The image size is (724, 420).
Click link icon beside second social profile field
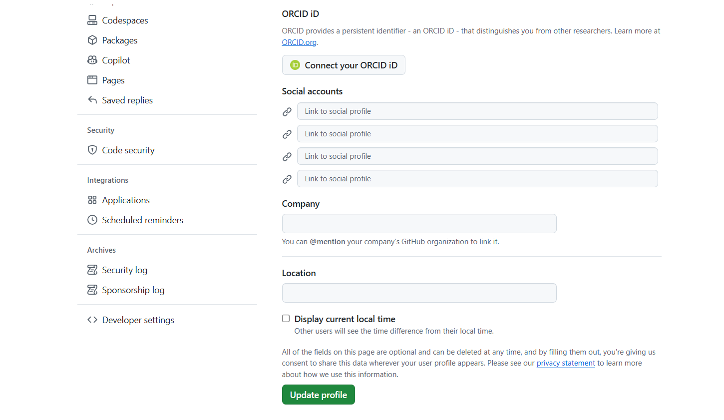click(287, 134)
